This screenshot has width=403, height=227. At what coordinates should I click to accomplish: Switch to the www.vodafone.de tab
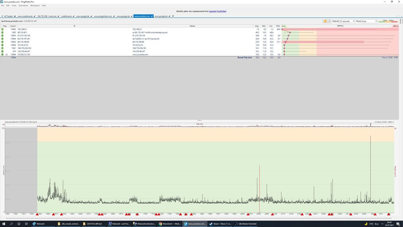pos(25,16)
